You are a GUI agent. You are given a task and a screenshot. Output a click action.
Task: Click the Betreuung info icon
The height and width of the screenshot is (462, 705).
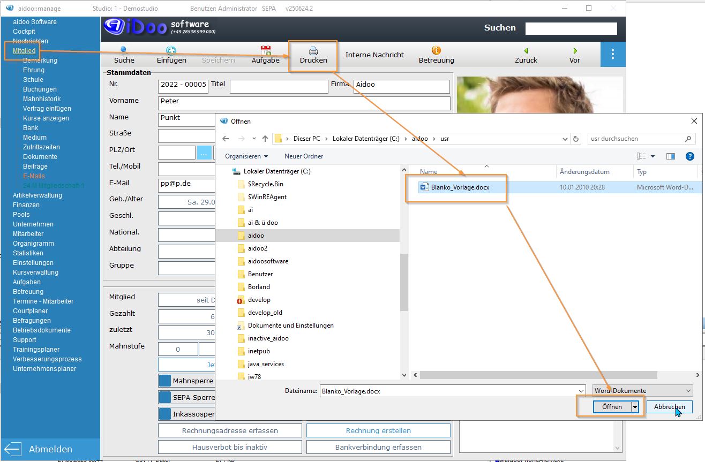(x=436, y=50)
